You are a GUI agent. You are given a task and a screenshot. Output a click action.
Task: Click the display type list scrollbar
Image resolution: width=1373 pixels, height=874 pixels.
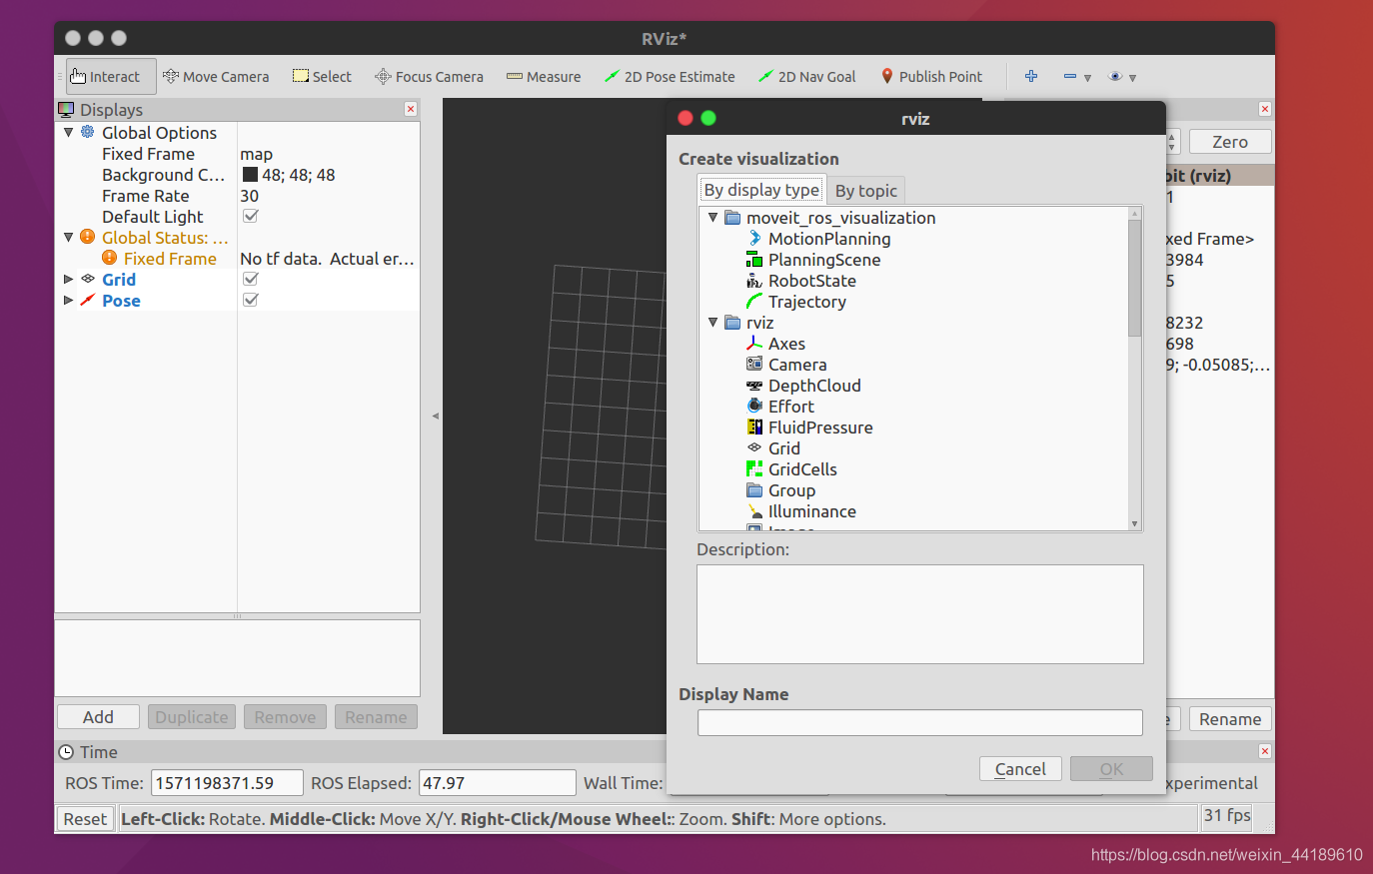(x=1134, y=278)
